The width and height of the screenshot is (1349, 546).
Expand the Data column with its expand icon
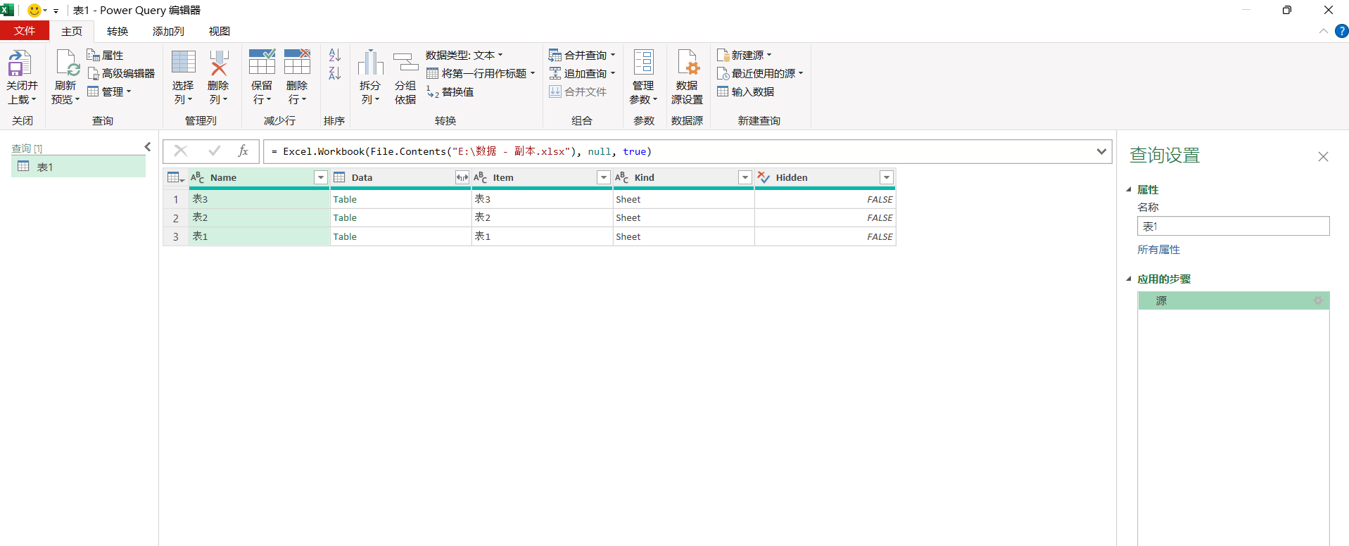tap(462, 177)
